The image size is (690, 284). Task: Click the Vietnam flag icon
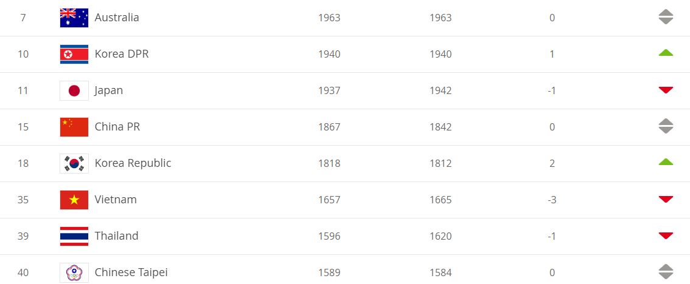point(74,200)
